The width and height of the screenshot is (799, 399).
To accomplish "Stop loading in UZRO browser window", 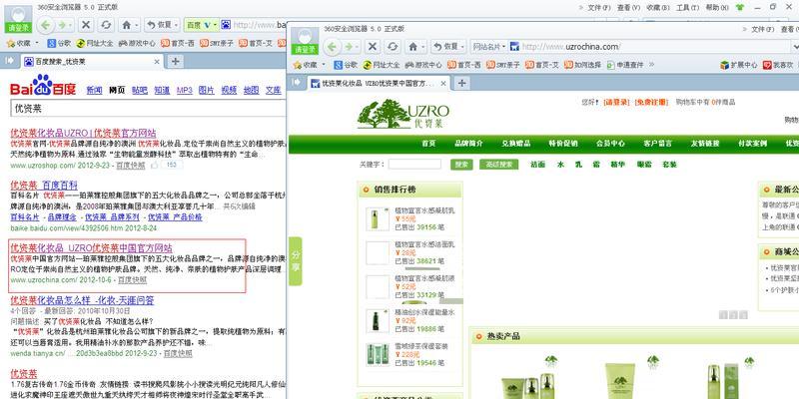I will 373,46.
